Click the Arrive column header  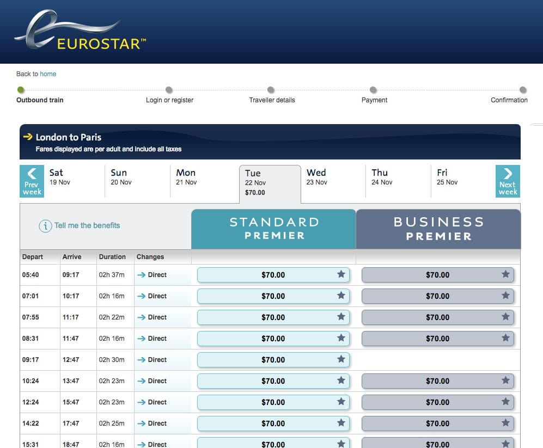[72, 257]
